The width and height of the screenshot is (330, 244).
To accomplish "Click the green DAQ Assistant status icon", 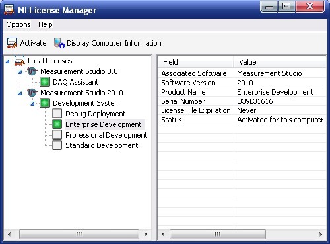I will pyautogui.click(x=45, y=82).
